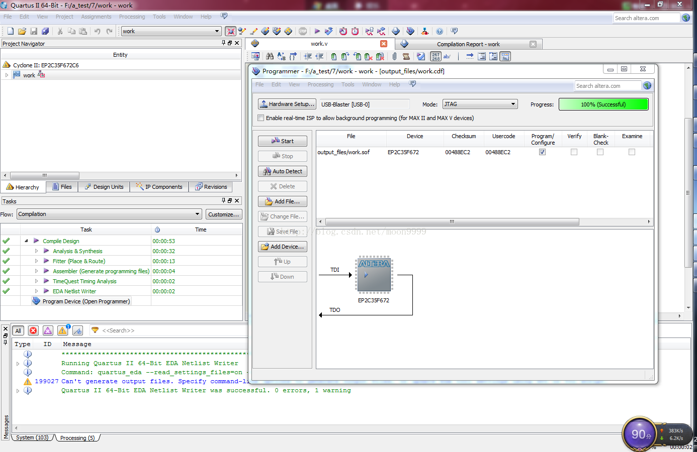697x452 pixels.
Task: Toggle Enable real-time ISP checkbox
Action: (x=260, y=118)
